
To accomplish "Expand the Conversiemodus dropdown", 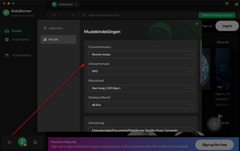I will point(140,54).
